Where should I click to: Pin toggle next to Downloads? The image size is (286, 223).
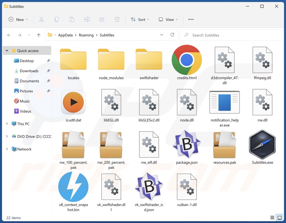point(49,71)
